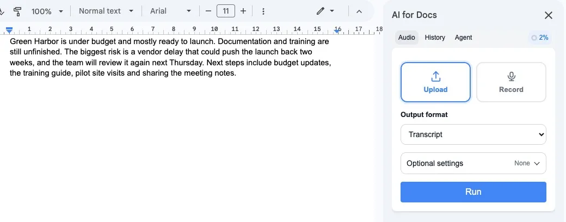Click the word "Thursday" in the document
This screenshot has height=222, width=566.
(187, 63)
